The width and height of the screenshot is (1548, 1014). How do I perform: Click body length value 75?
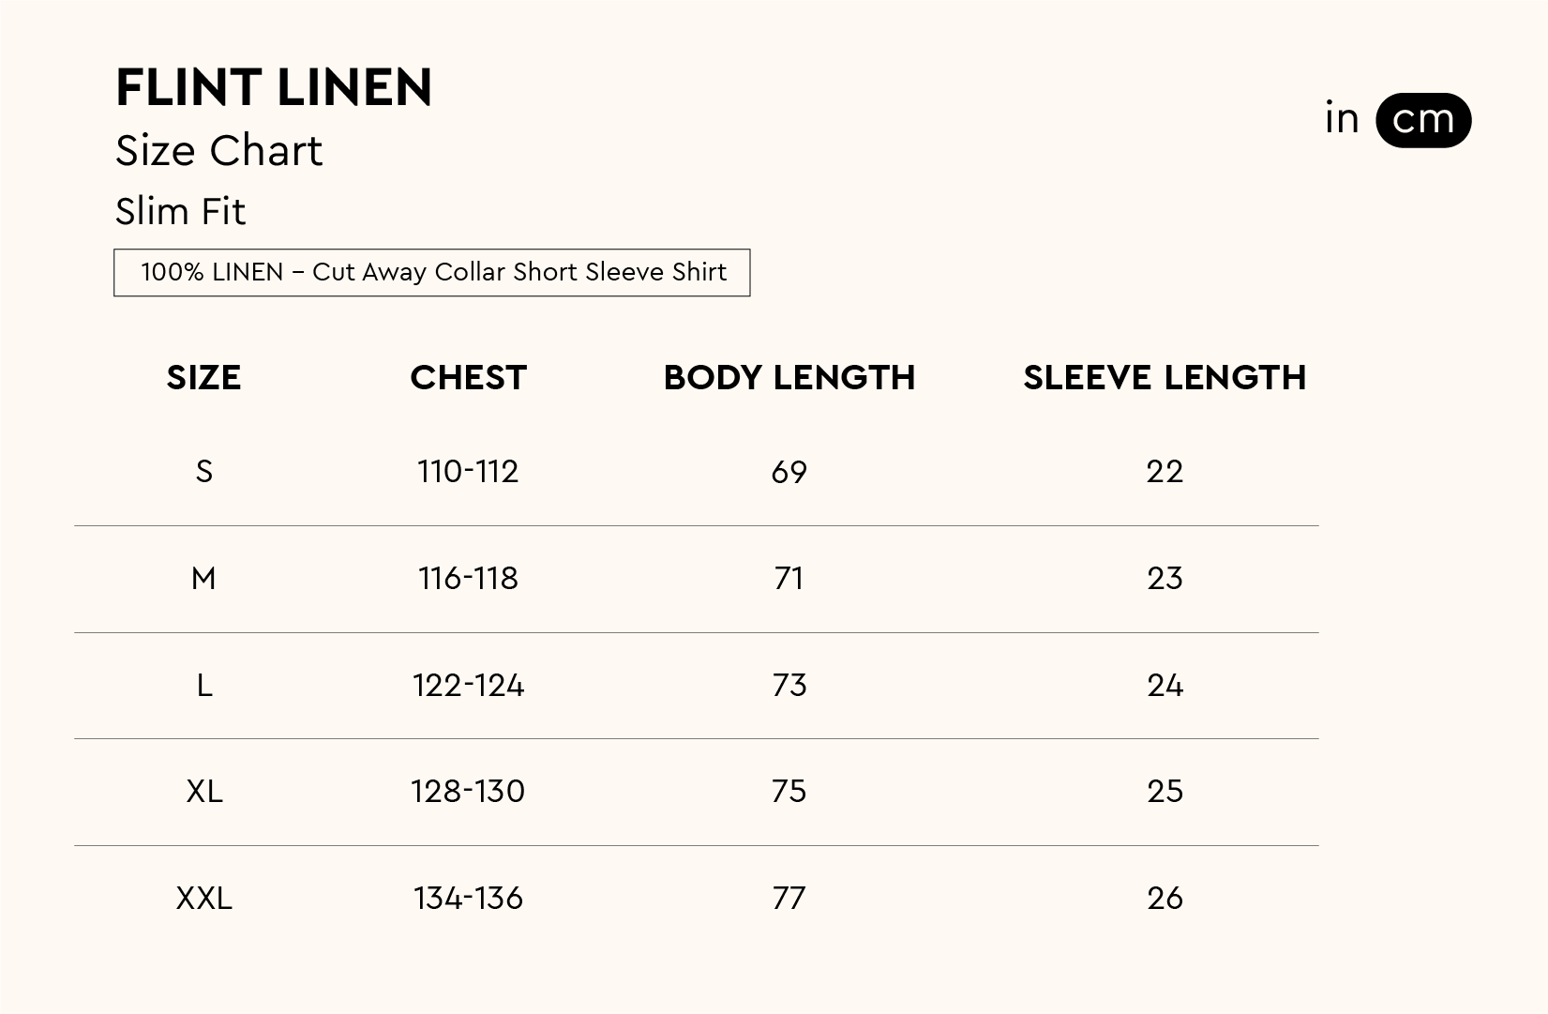point(789,792)
